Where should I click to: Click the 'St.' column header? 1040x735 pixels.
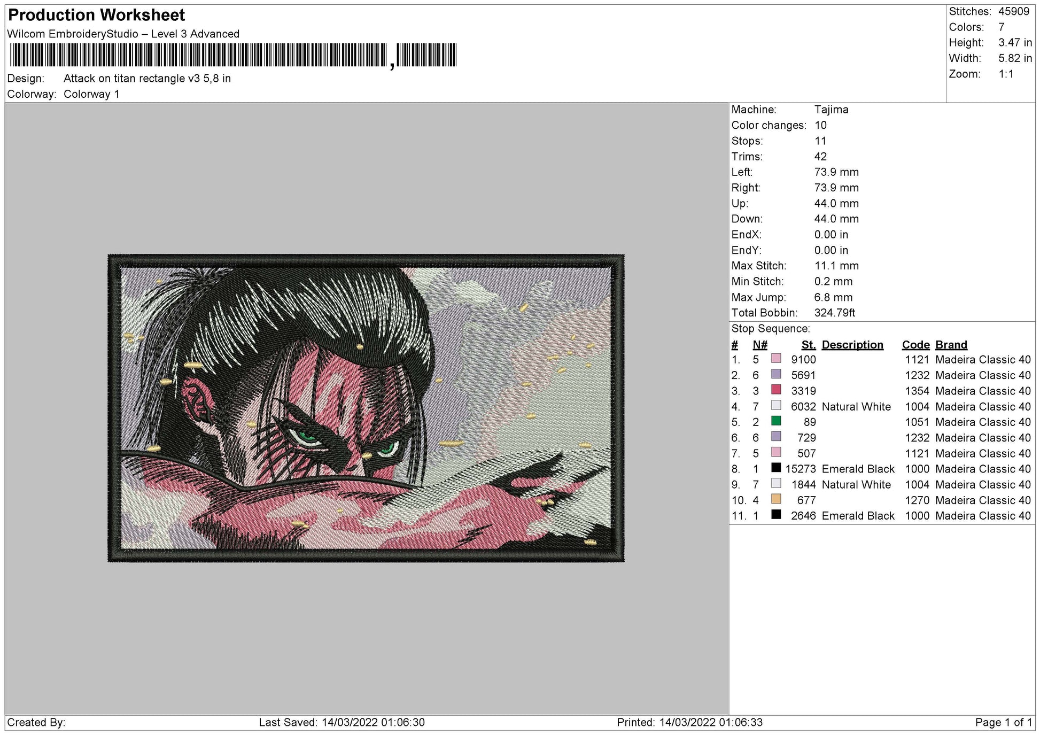coord(809,345)
